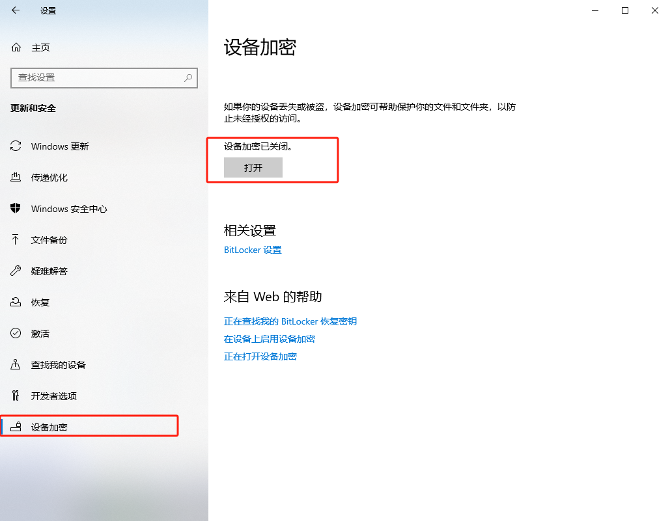Open the BitLocker 设置 link

tap(253, 250)
